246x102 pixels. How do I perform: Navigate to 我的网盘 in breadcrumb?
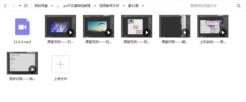41,6
